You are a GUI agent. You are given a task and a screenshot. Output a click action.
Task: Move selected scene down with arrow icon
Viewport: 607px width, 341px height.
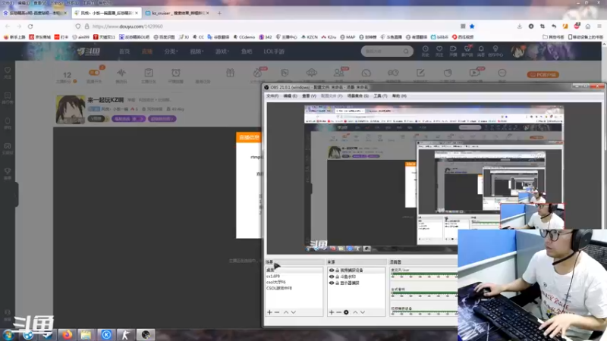pos(294,312)
